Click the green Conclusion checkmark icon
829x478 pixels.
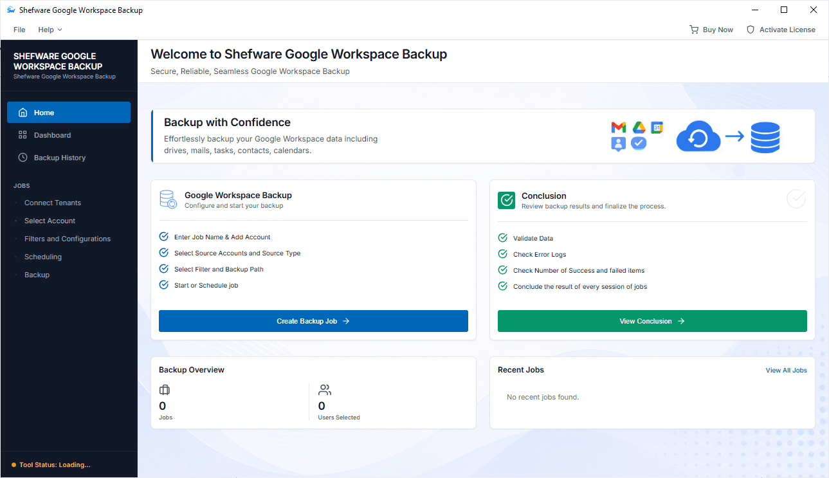tap(507, 200)
